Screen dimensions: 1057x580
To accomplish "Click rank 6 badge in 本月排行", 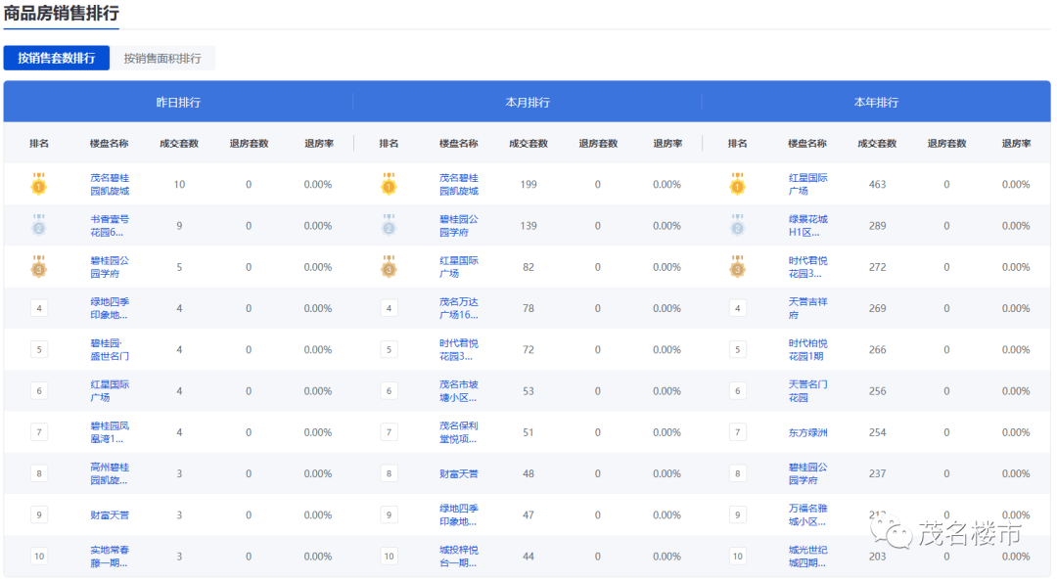I will 389,390.
